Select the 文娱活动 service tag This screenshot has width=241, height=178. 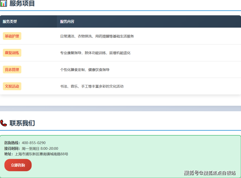(x=12, y=86)
